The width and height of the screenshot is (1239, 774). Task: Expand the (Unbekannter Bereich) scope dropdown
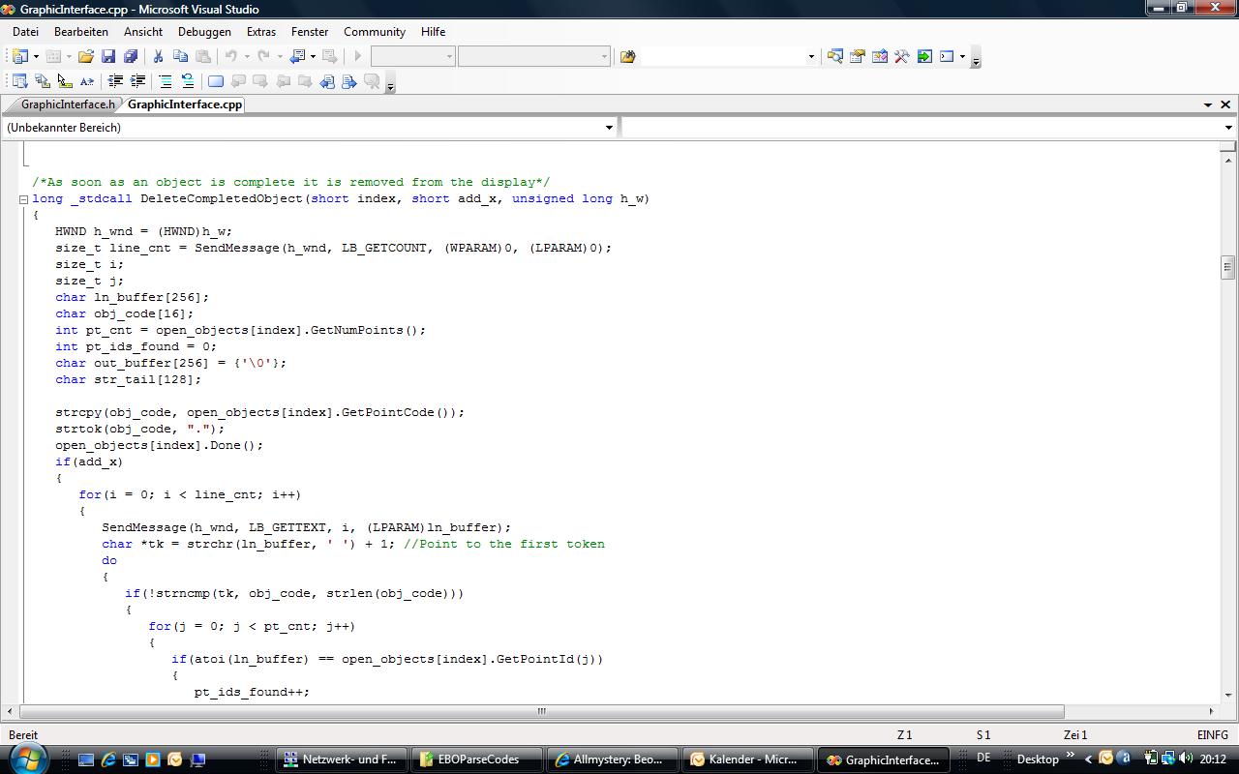pos(609,128)
